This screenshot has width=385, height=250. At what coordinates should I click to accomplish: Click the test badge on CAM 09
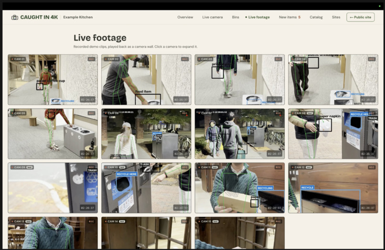click(x=30, y=167)
